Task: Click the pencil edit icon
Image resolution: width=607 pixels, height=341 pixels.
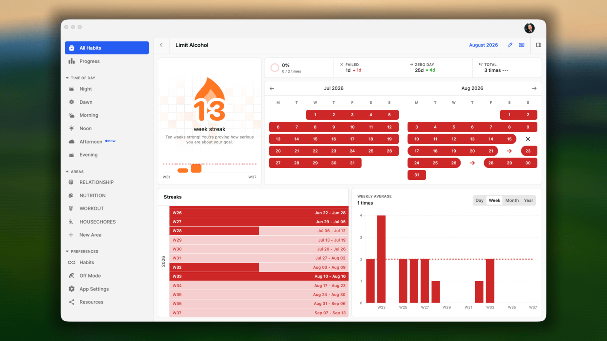Action: [510, 45]
